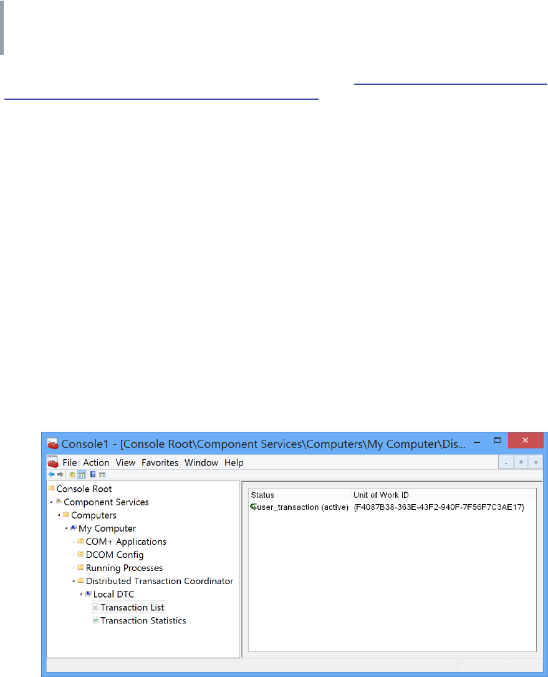Viewport: 548px width, 677px height.
Task: Click the Running Processes folder icon
Action: click(80, 567)
